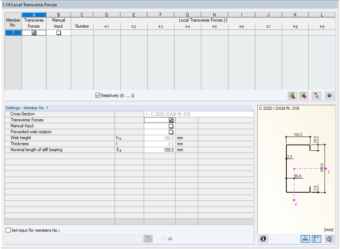The image size is (340, 249).
Task: Click the x9 column header
Action: 322,26
